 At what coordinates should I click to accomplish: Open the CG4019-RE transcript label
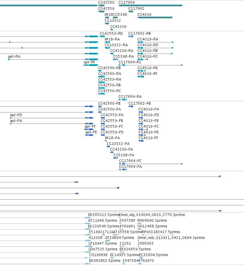[147, 68]
